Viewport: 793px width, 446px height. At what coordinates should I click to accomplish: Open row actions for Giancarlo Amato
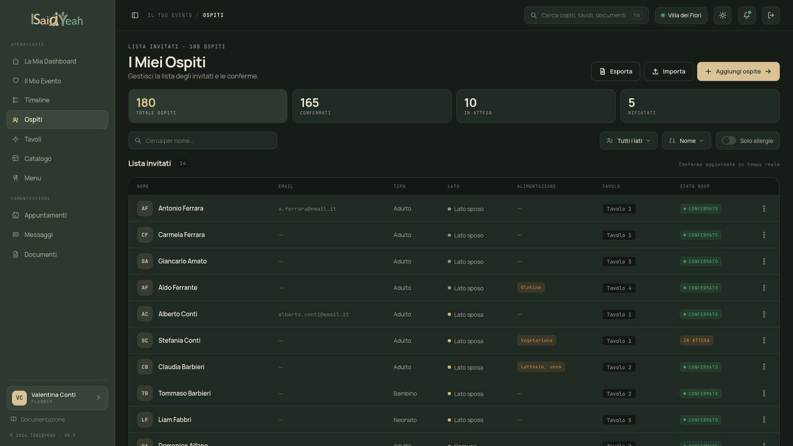click(x=764, y=261)
